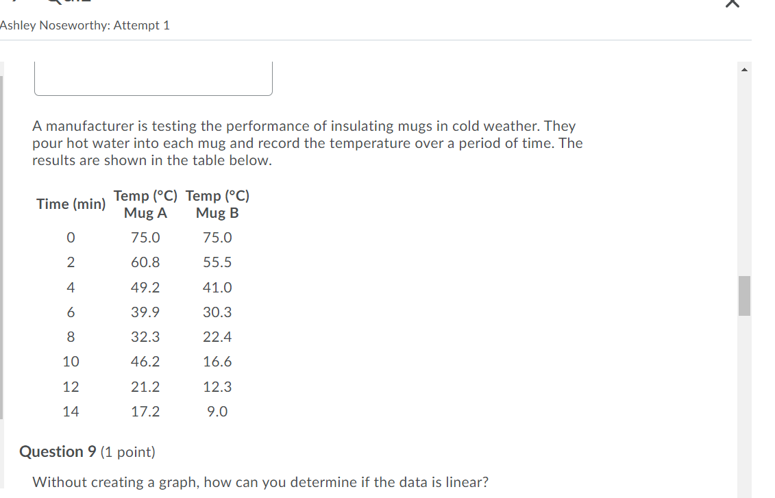Click the vertical scrollbar thumb
Screen dimensions: 775x498
click(x=744, y=296)
